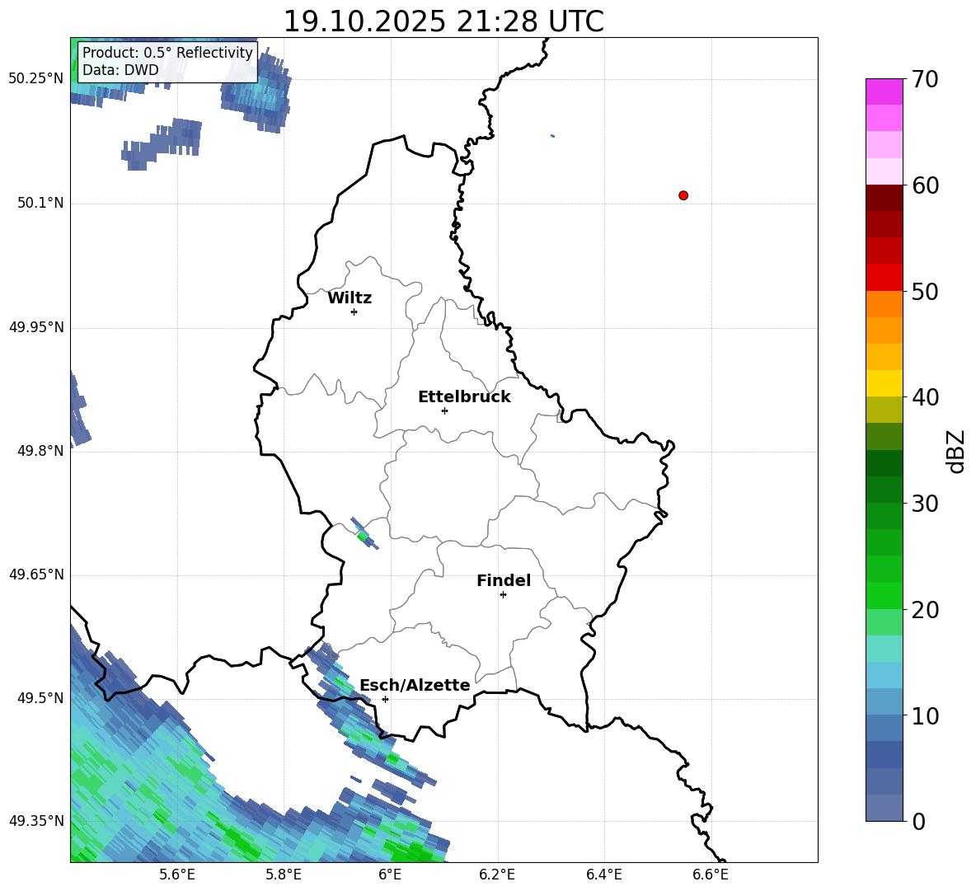Click the 49.5°N latitude label
The width and height of the screenshot is (976, 891).
coord(41,698)
